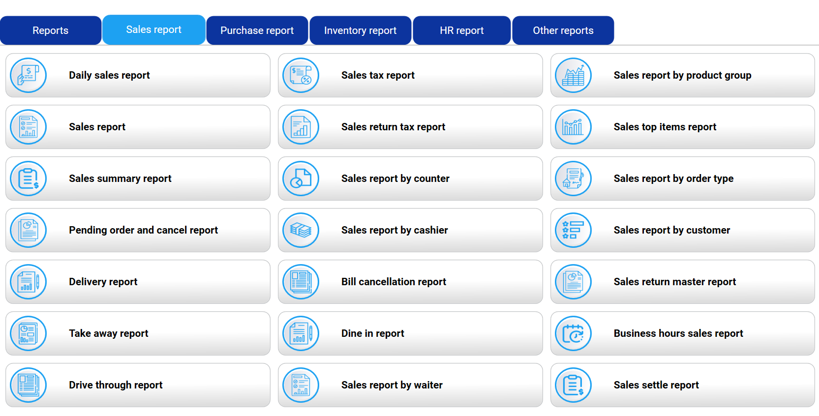The width and height of the screenshot is (819, 416).
Task: Click the Sales report by cashier money icon
Action: (x=301, y=230)
